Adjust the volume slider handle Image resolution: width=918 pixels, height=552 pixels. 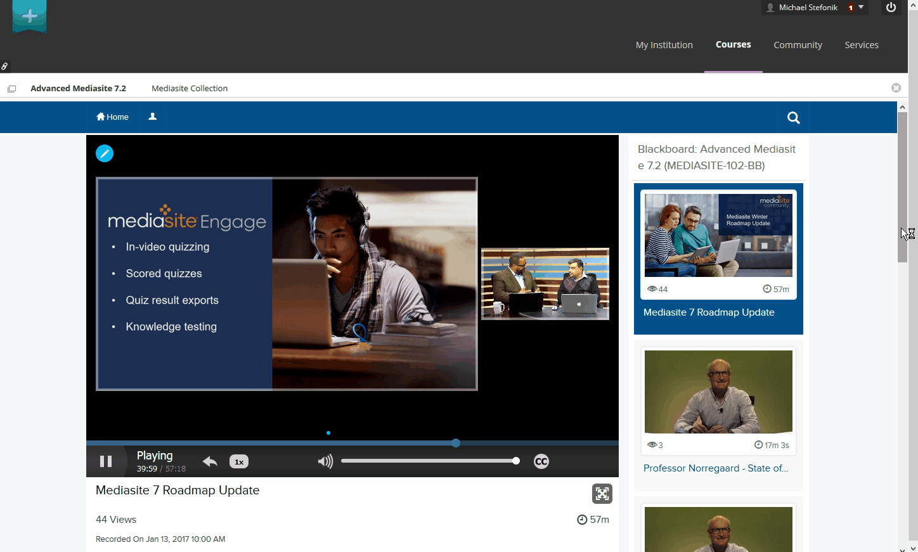(516, 461)
